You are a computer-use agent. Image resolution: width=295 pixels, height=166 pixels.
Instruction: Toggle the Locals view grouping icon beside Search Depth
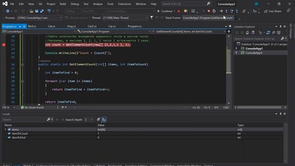(104, 119)
